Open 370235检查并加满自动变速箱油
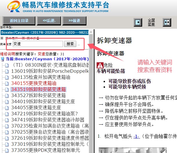177x153 pixels. pyautogui.click(x=50, y=126)
